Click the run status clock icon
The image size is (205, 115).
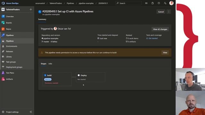coord(40,12)
